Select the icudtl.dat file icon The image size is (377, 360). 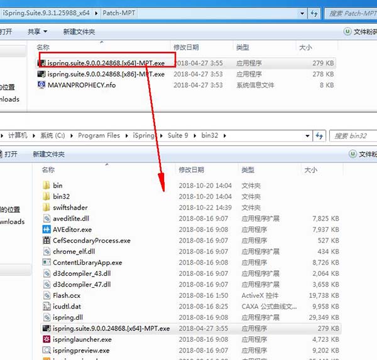click(x=46, y=306)
